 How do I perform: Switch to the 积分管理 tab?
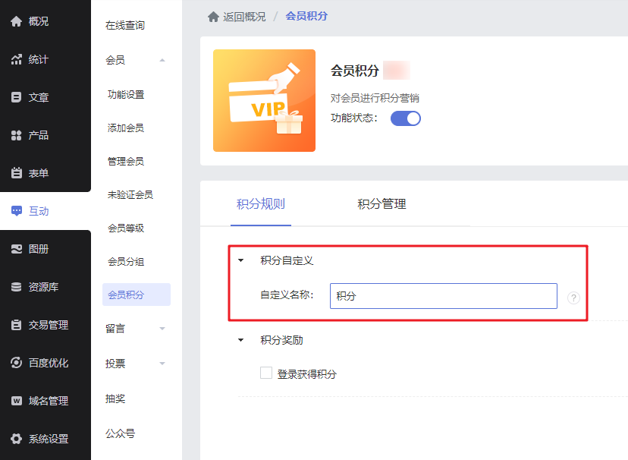382,204
